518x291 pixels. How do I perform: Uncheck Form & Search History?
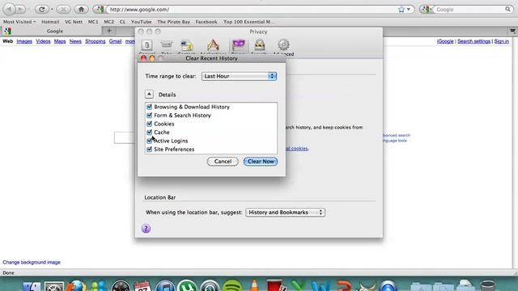click(x=149, y=115)
